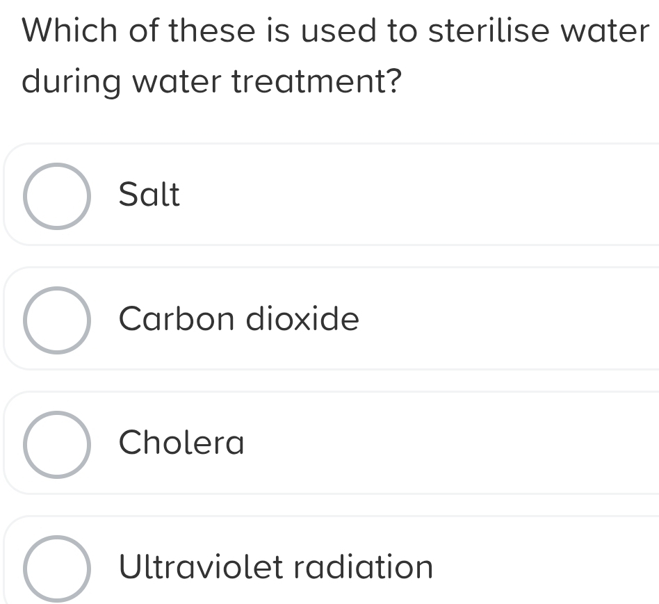Select the Ultraviolet radiation radio button
Screen dimensions: 659x604
tap(58, 568)
